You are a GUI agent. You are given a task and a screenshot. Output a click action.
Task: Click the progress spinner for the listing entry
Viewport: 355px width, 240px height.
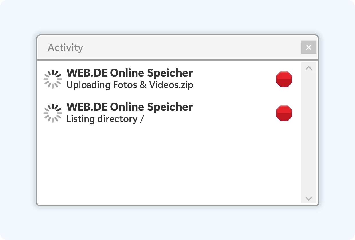coord(53,113)
